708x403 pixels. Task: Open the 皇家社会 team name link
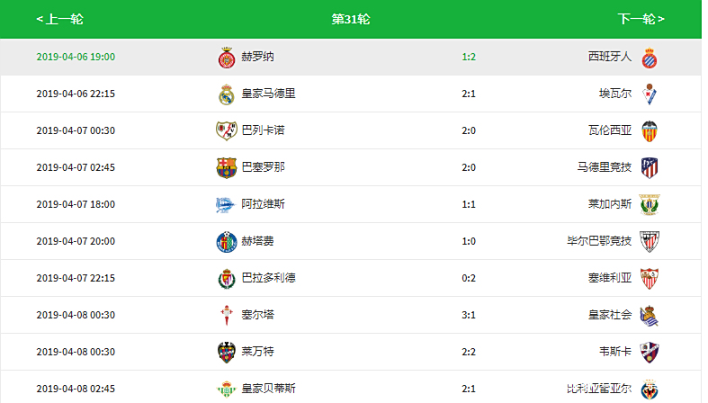(x=610, y=315)
